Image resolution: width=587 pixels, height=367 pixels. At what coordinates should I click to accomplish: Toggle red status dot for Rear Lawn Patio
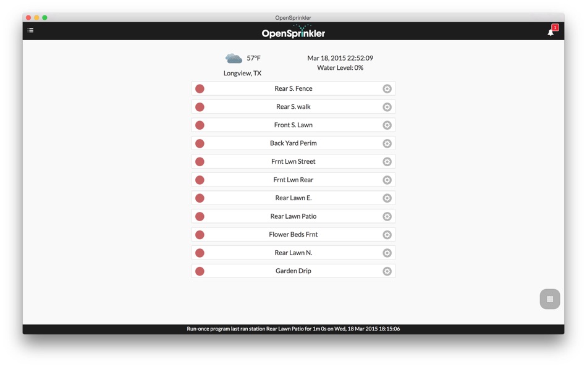[x=200, y=216]
